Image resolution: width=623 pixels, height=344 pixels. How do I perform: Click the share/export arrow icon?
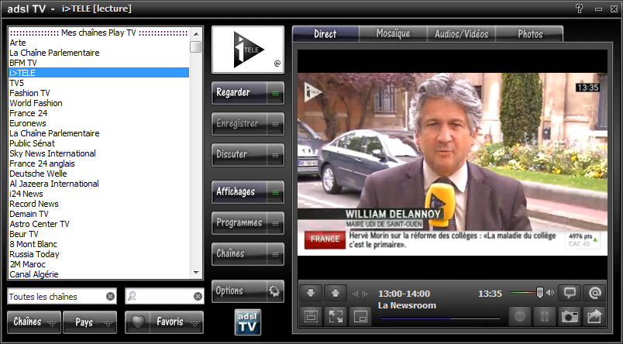[x=594, y=316]
